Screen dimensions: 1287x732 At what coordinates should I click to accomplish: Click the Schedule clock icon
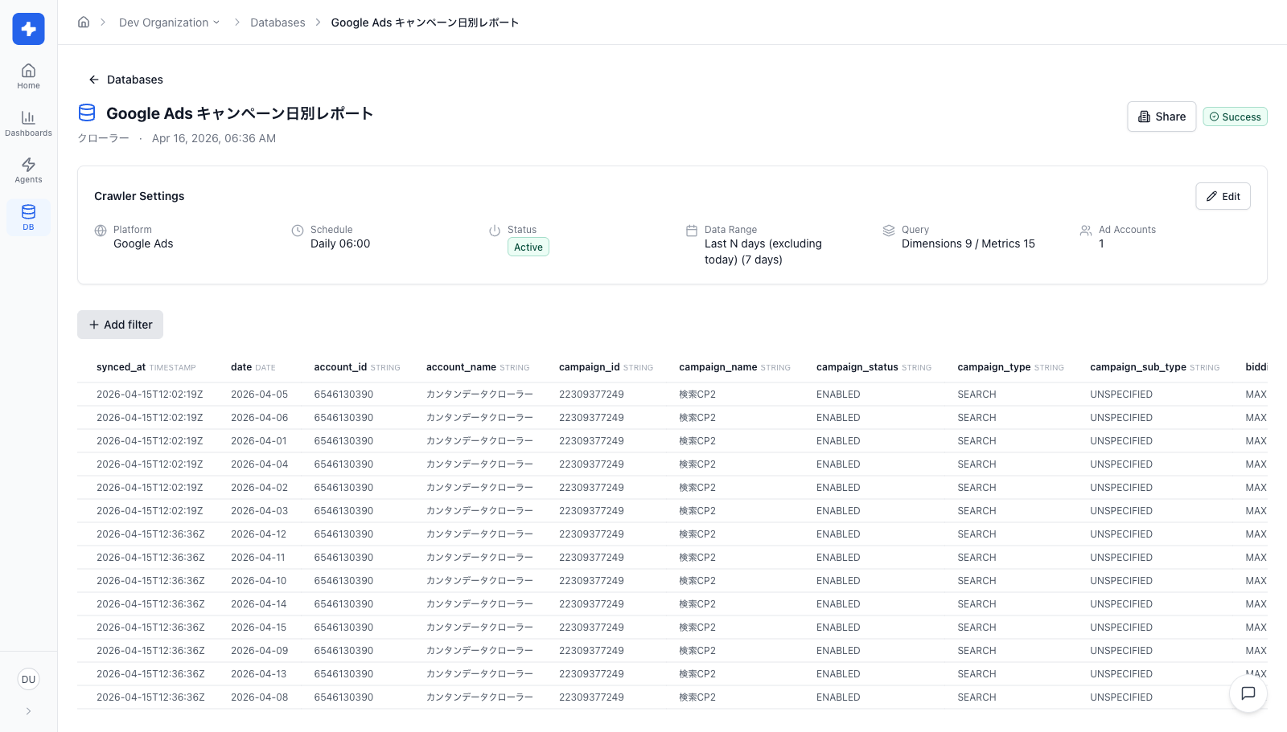coord(298,231)
